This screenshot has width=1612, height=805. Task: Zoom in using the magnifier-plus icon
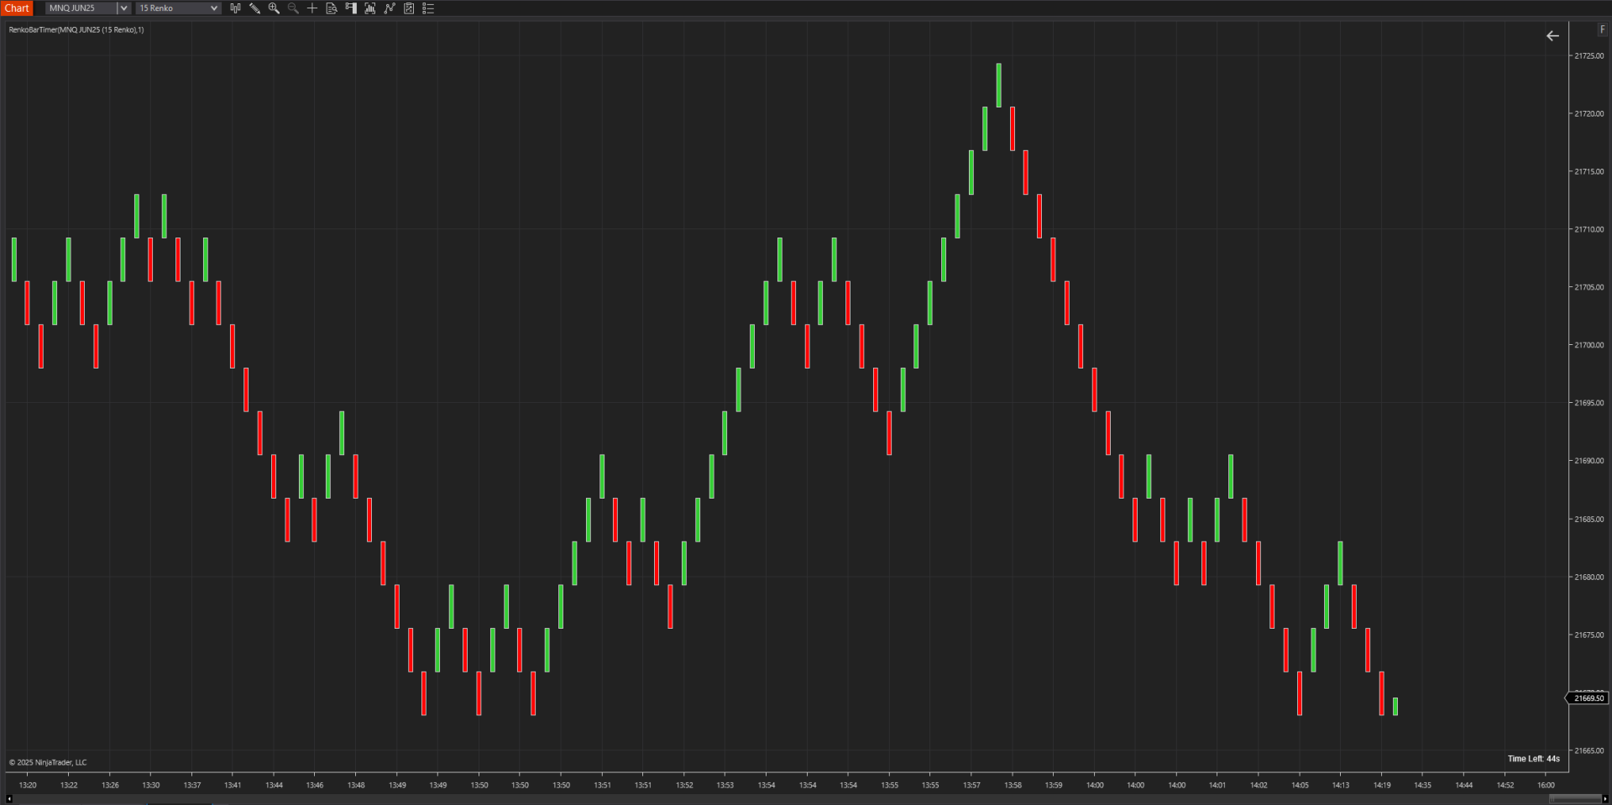(x=274, y=8)
